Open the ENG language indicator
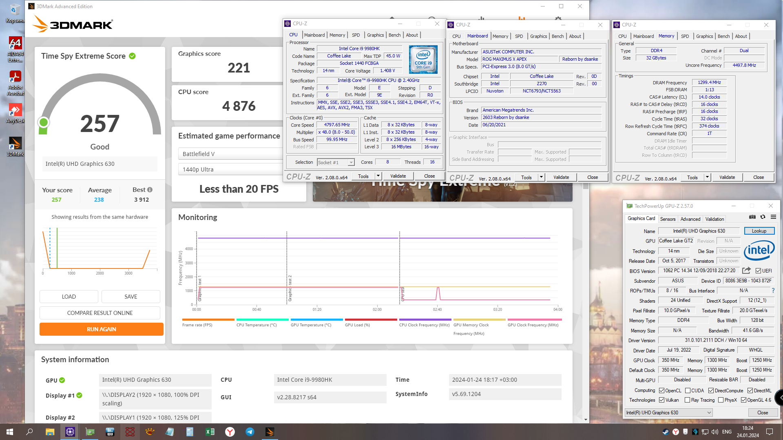 point(727,432)
